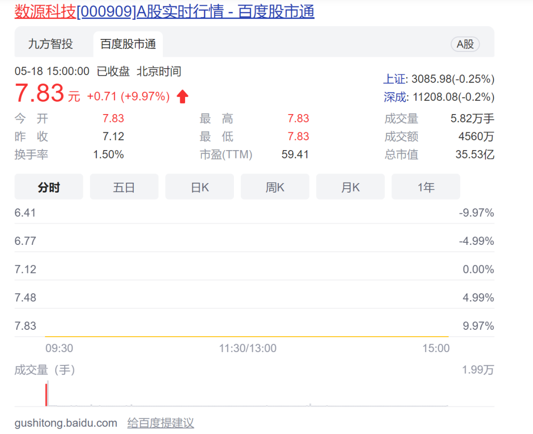Click the red volume bar on chart

pos(46,394)
